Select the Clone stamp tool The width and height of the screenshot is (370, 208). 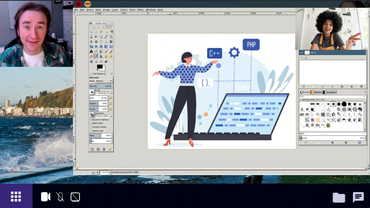tap(106, 56)
